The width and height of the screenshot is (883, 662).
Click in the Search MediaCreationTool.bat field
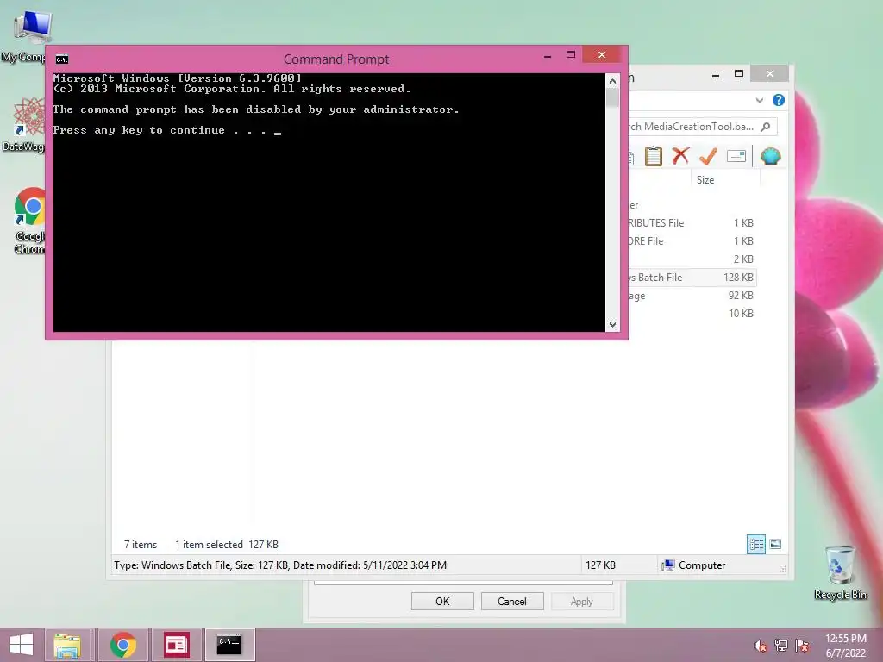pos(700,127)
